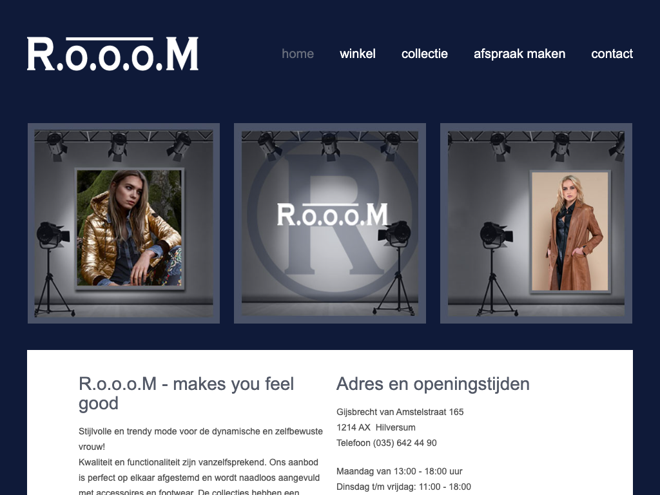Go to the winkel page
This screenshot has height=495, width=660.
(357, 54)
